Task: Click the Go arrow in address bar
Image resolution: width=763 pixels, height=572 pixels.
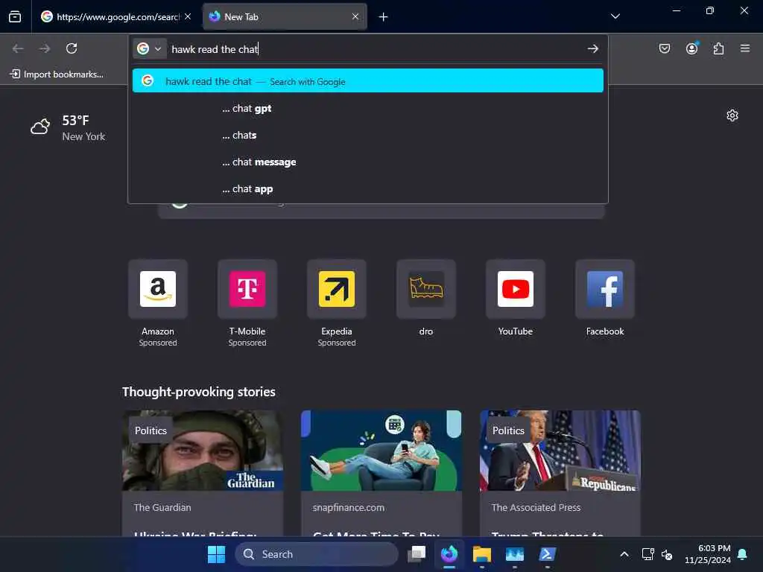Action: click(592, 48)
